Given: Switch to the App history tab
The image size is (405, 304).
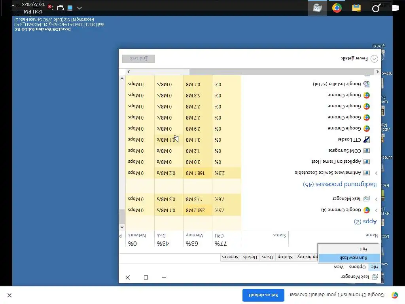Looking at the screenshot, I should (x=307, y=257).
